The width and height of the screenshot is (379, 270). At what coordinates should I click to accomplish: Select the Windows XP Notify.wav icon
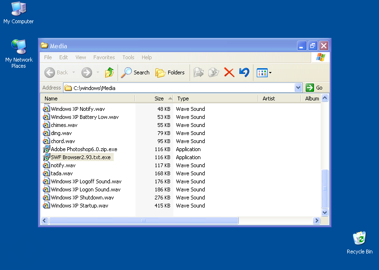pos(46,109)
